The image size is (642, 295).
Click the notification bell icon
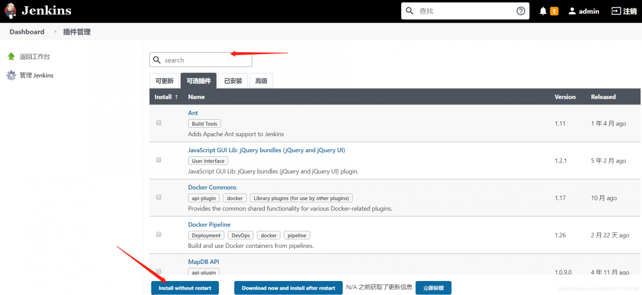tap(543, 11)
